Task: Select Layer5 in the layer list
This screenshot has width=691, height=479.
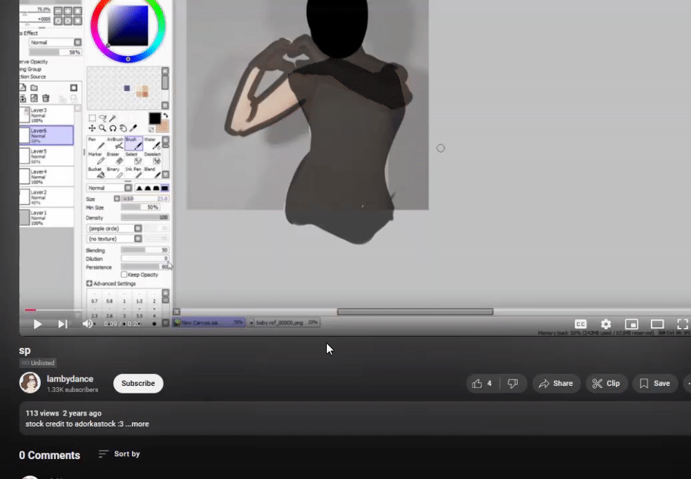Action: 46,156
